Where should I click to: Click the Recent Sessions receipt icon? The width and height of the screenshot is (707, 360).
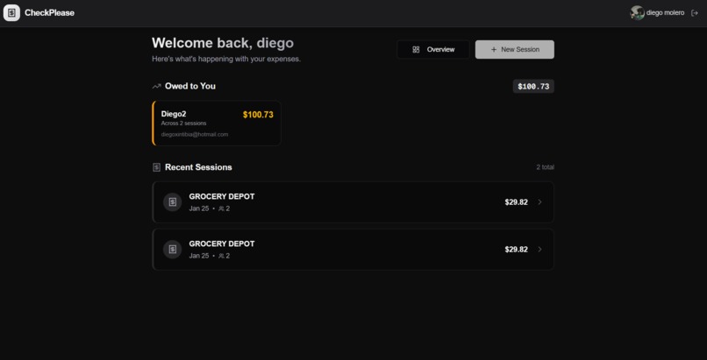[x=156, y=167]
